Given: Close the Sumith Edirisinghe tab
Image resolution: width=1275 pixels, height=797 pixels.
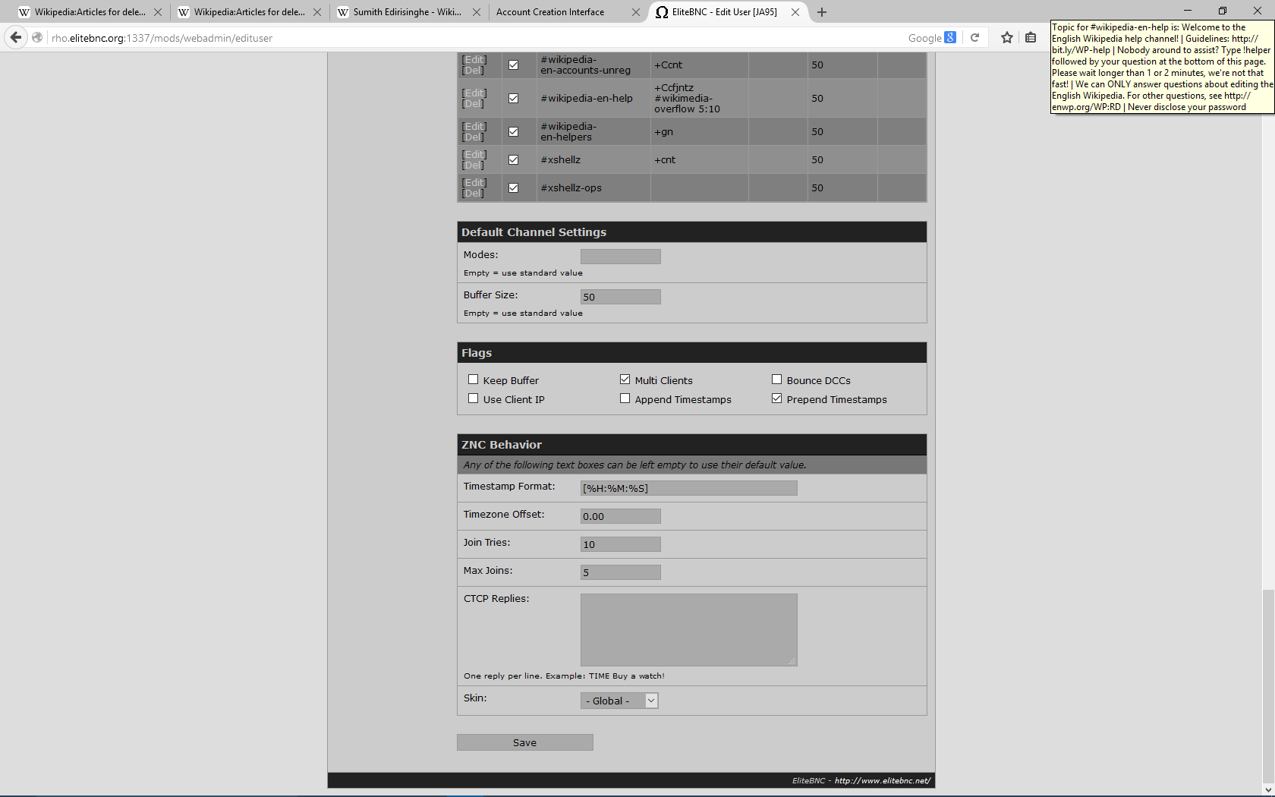Looking at the screenshot, I should pos(477,12).
